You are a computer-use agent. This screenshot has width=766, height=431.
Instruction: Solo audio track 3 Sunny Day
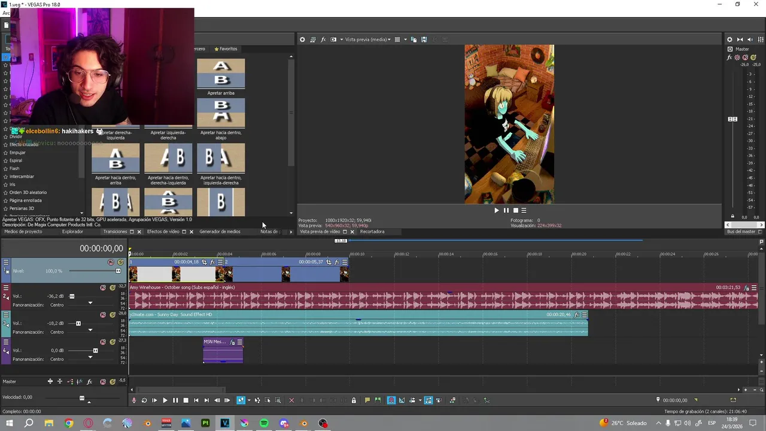pos(113,315)
